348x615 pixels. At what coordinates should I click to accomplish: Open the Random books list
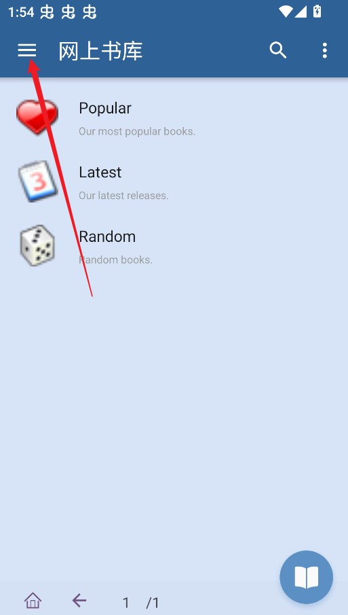tap(174, 247)
